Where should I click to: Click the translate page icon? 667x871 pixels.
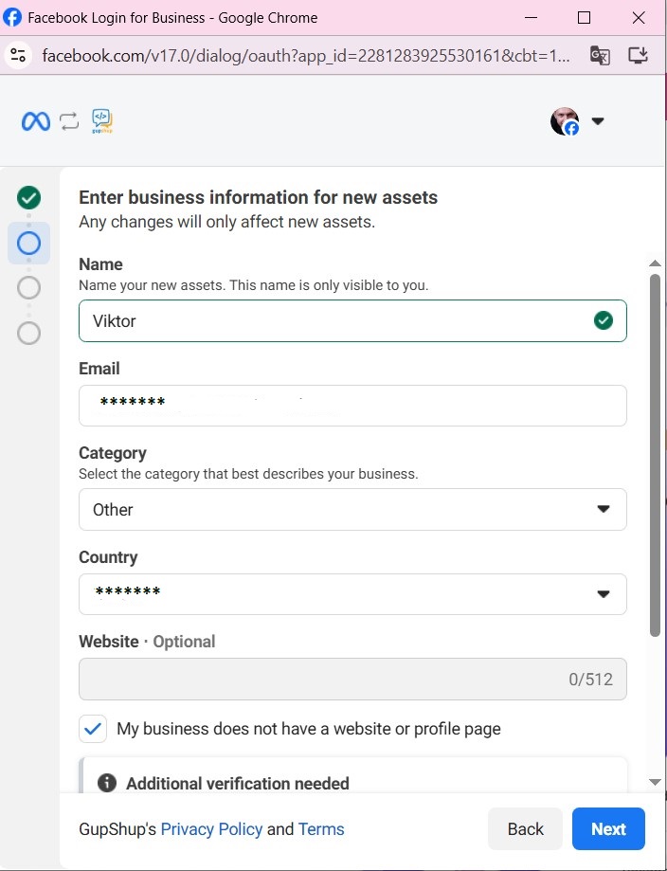click(600, 55)
